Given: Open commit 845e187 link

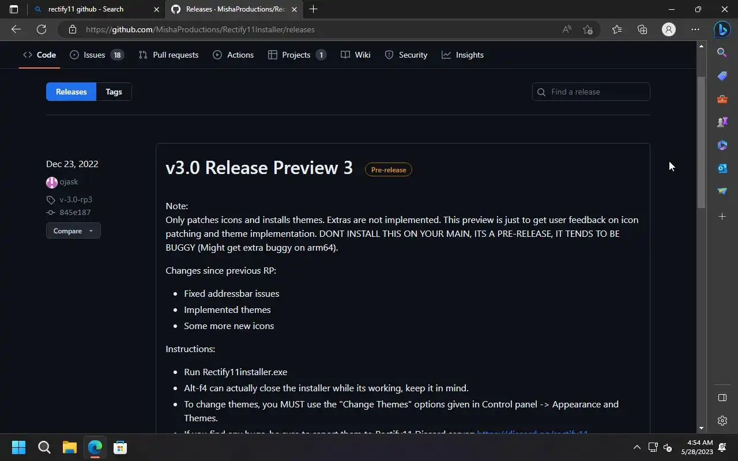Looking at the screenshot, I should (75, 212).
